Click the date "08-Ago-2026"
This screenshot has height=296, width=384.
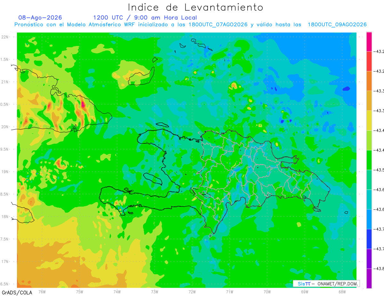(x=40, y=18)
